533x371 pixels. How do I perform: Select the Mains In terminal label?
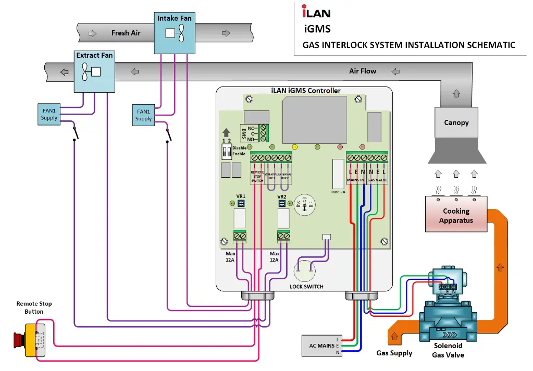tap(356, 180)
